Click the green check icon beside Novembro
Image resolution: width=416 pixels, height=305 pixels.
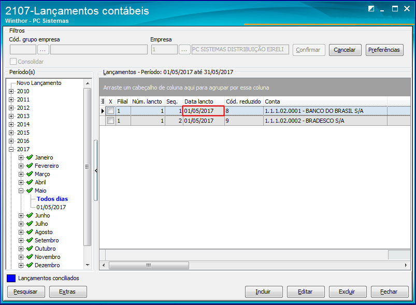click(x=30, y=257)
